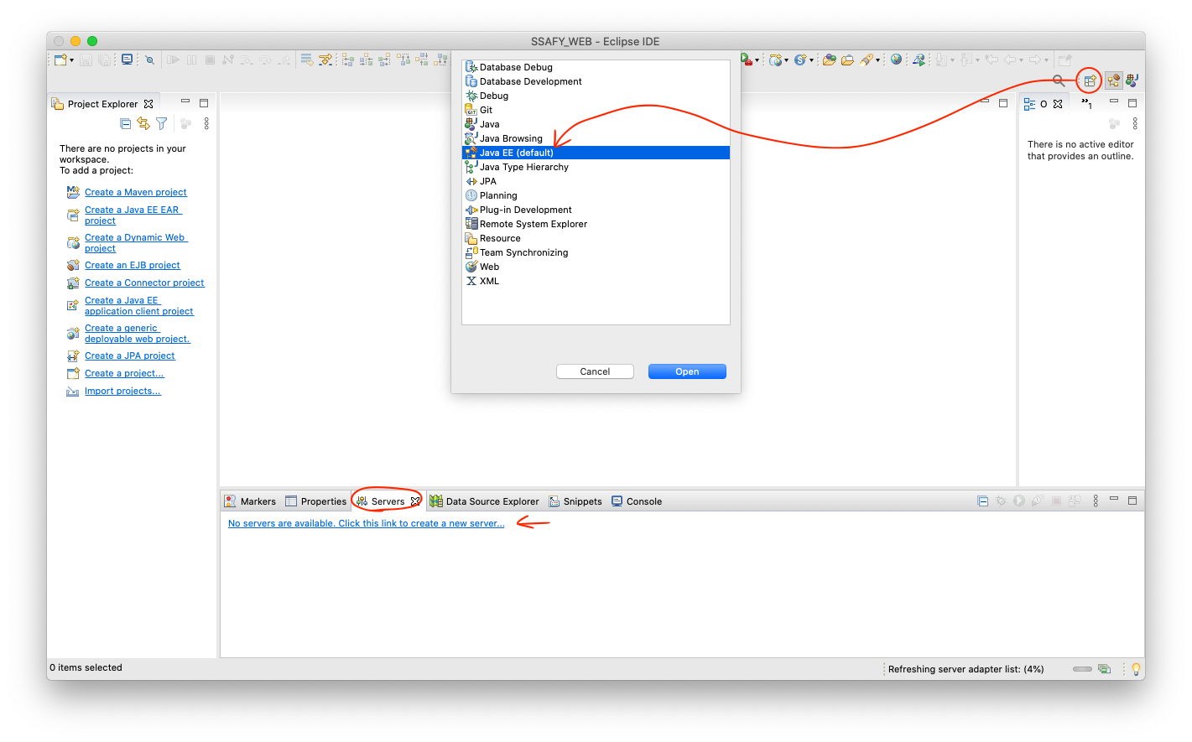Click Create a Connector project link
Viewport: 1192px width, 742px height.
coord(144,283)
